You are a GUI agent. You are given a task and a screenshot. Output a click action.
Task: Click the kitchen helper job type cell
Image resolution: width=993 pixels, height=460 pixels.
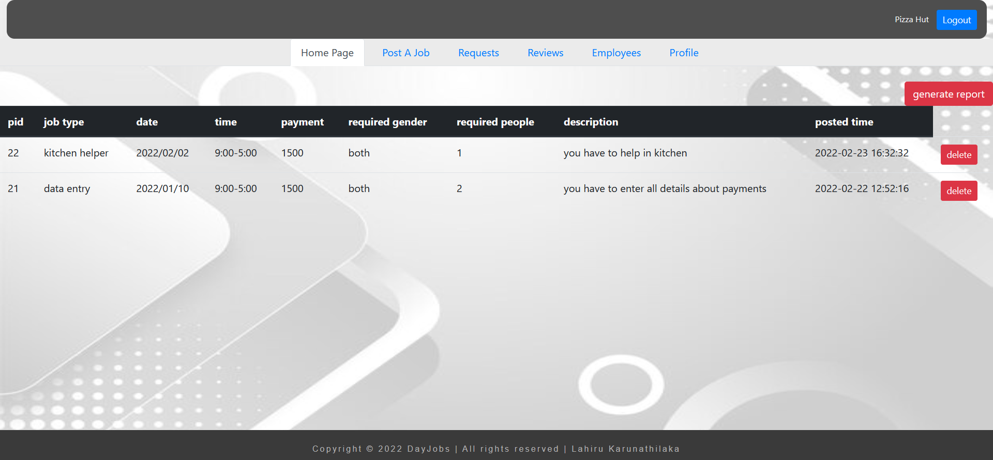click(x=76, y=153)
